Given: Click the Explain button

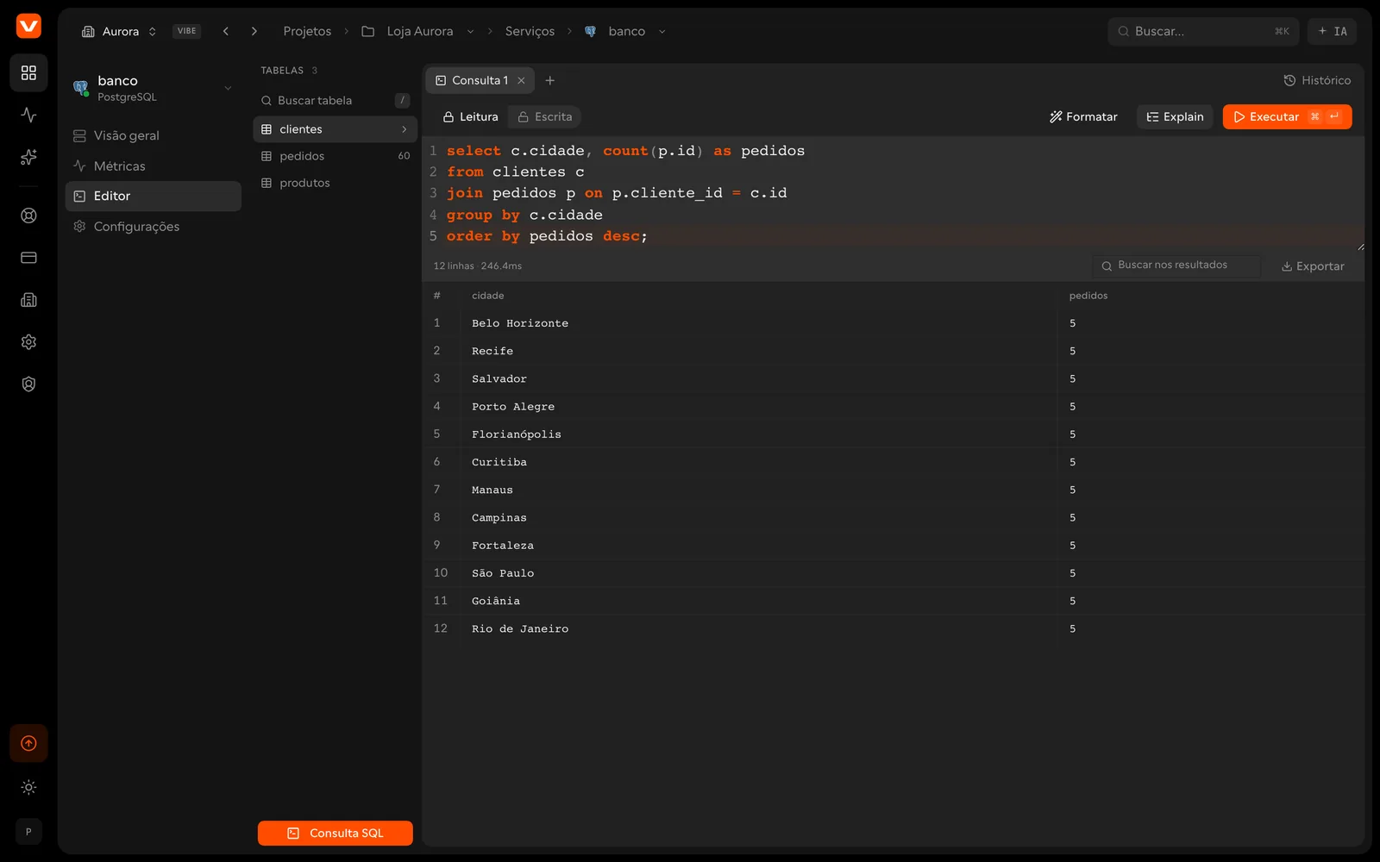Looking at the screenshot, I should [x=1175, y=116].
